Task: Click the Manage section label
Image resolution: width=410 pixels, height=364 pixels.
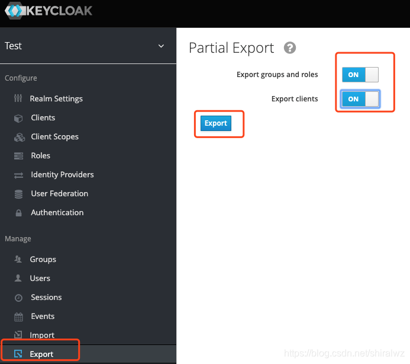Action: [18, 239]
